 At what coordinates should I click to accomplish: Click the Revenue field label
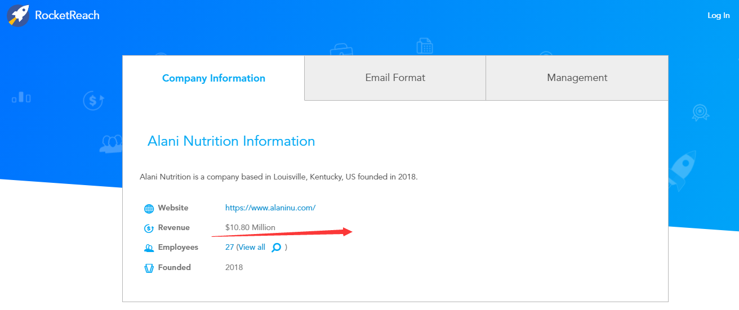pos(174,227)
